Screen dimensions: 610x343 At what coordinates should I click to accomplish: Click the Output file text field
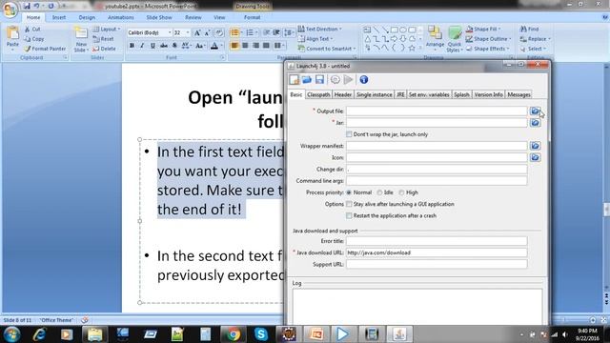(x=437, y=111)
